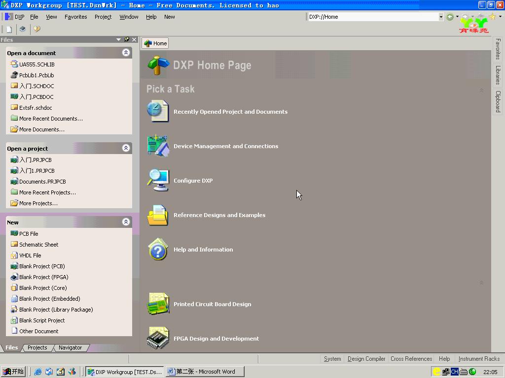The height and width of the screenshot is (378, 505).
Task: Click More Documents...
Action: coord(42,129)
